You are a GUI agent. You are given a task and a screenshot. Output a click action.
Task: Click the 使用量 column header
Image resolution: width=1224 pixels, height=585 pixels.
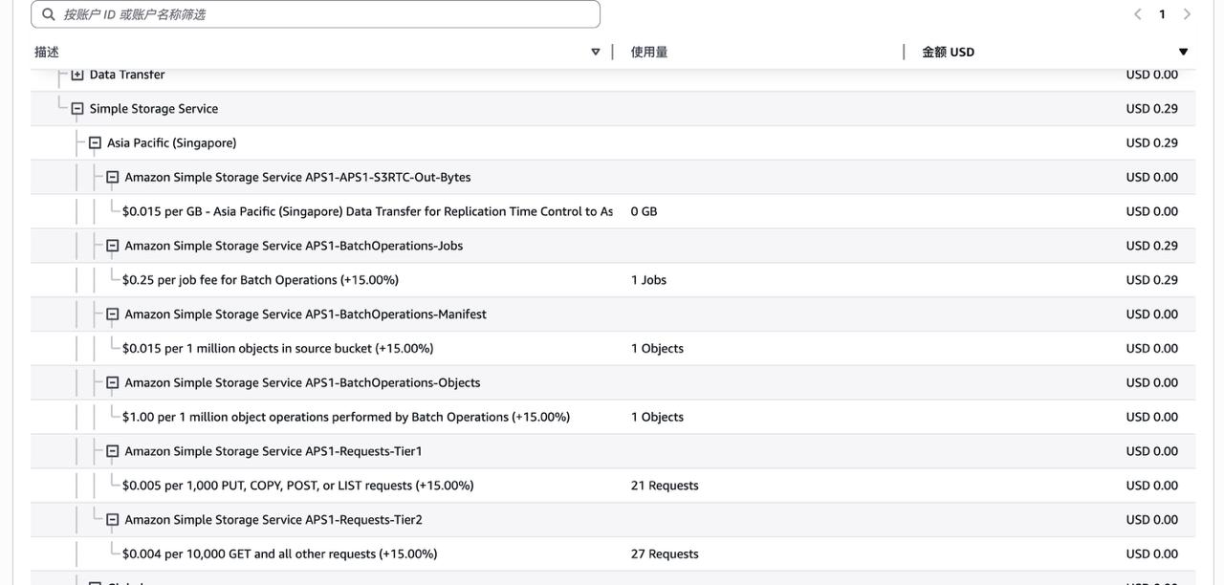649,52
